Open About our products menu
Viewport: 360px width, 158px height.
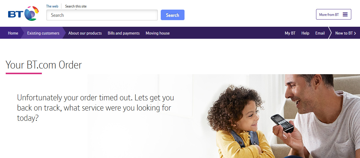point(85,33)
